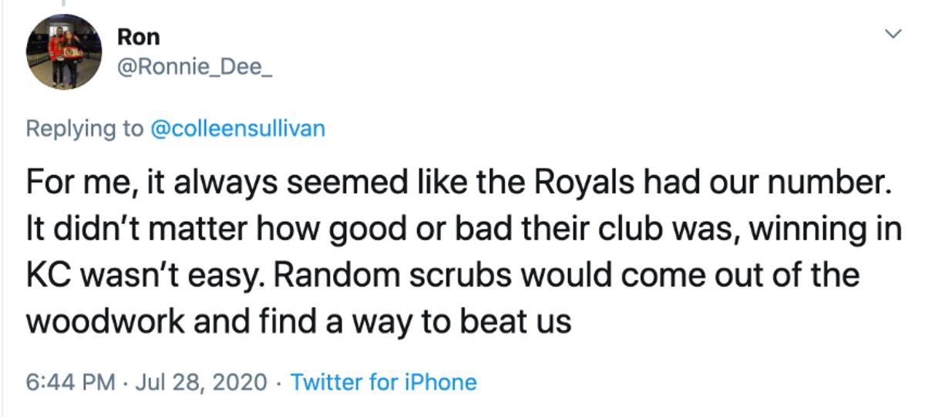Click tweet line starting "For me, it always"
The width and height of the screenshot is (925, 417).
coord(462,187)
